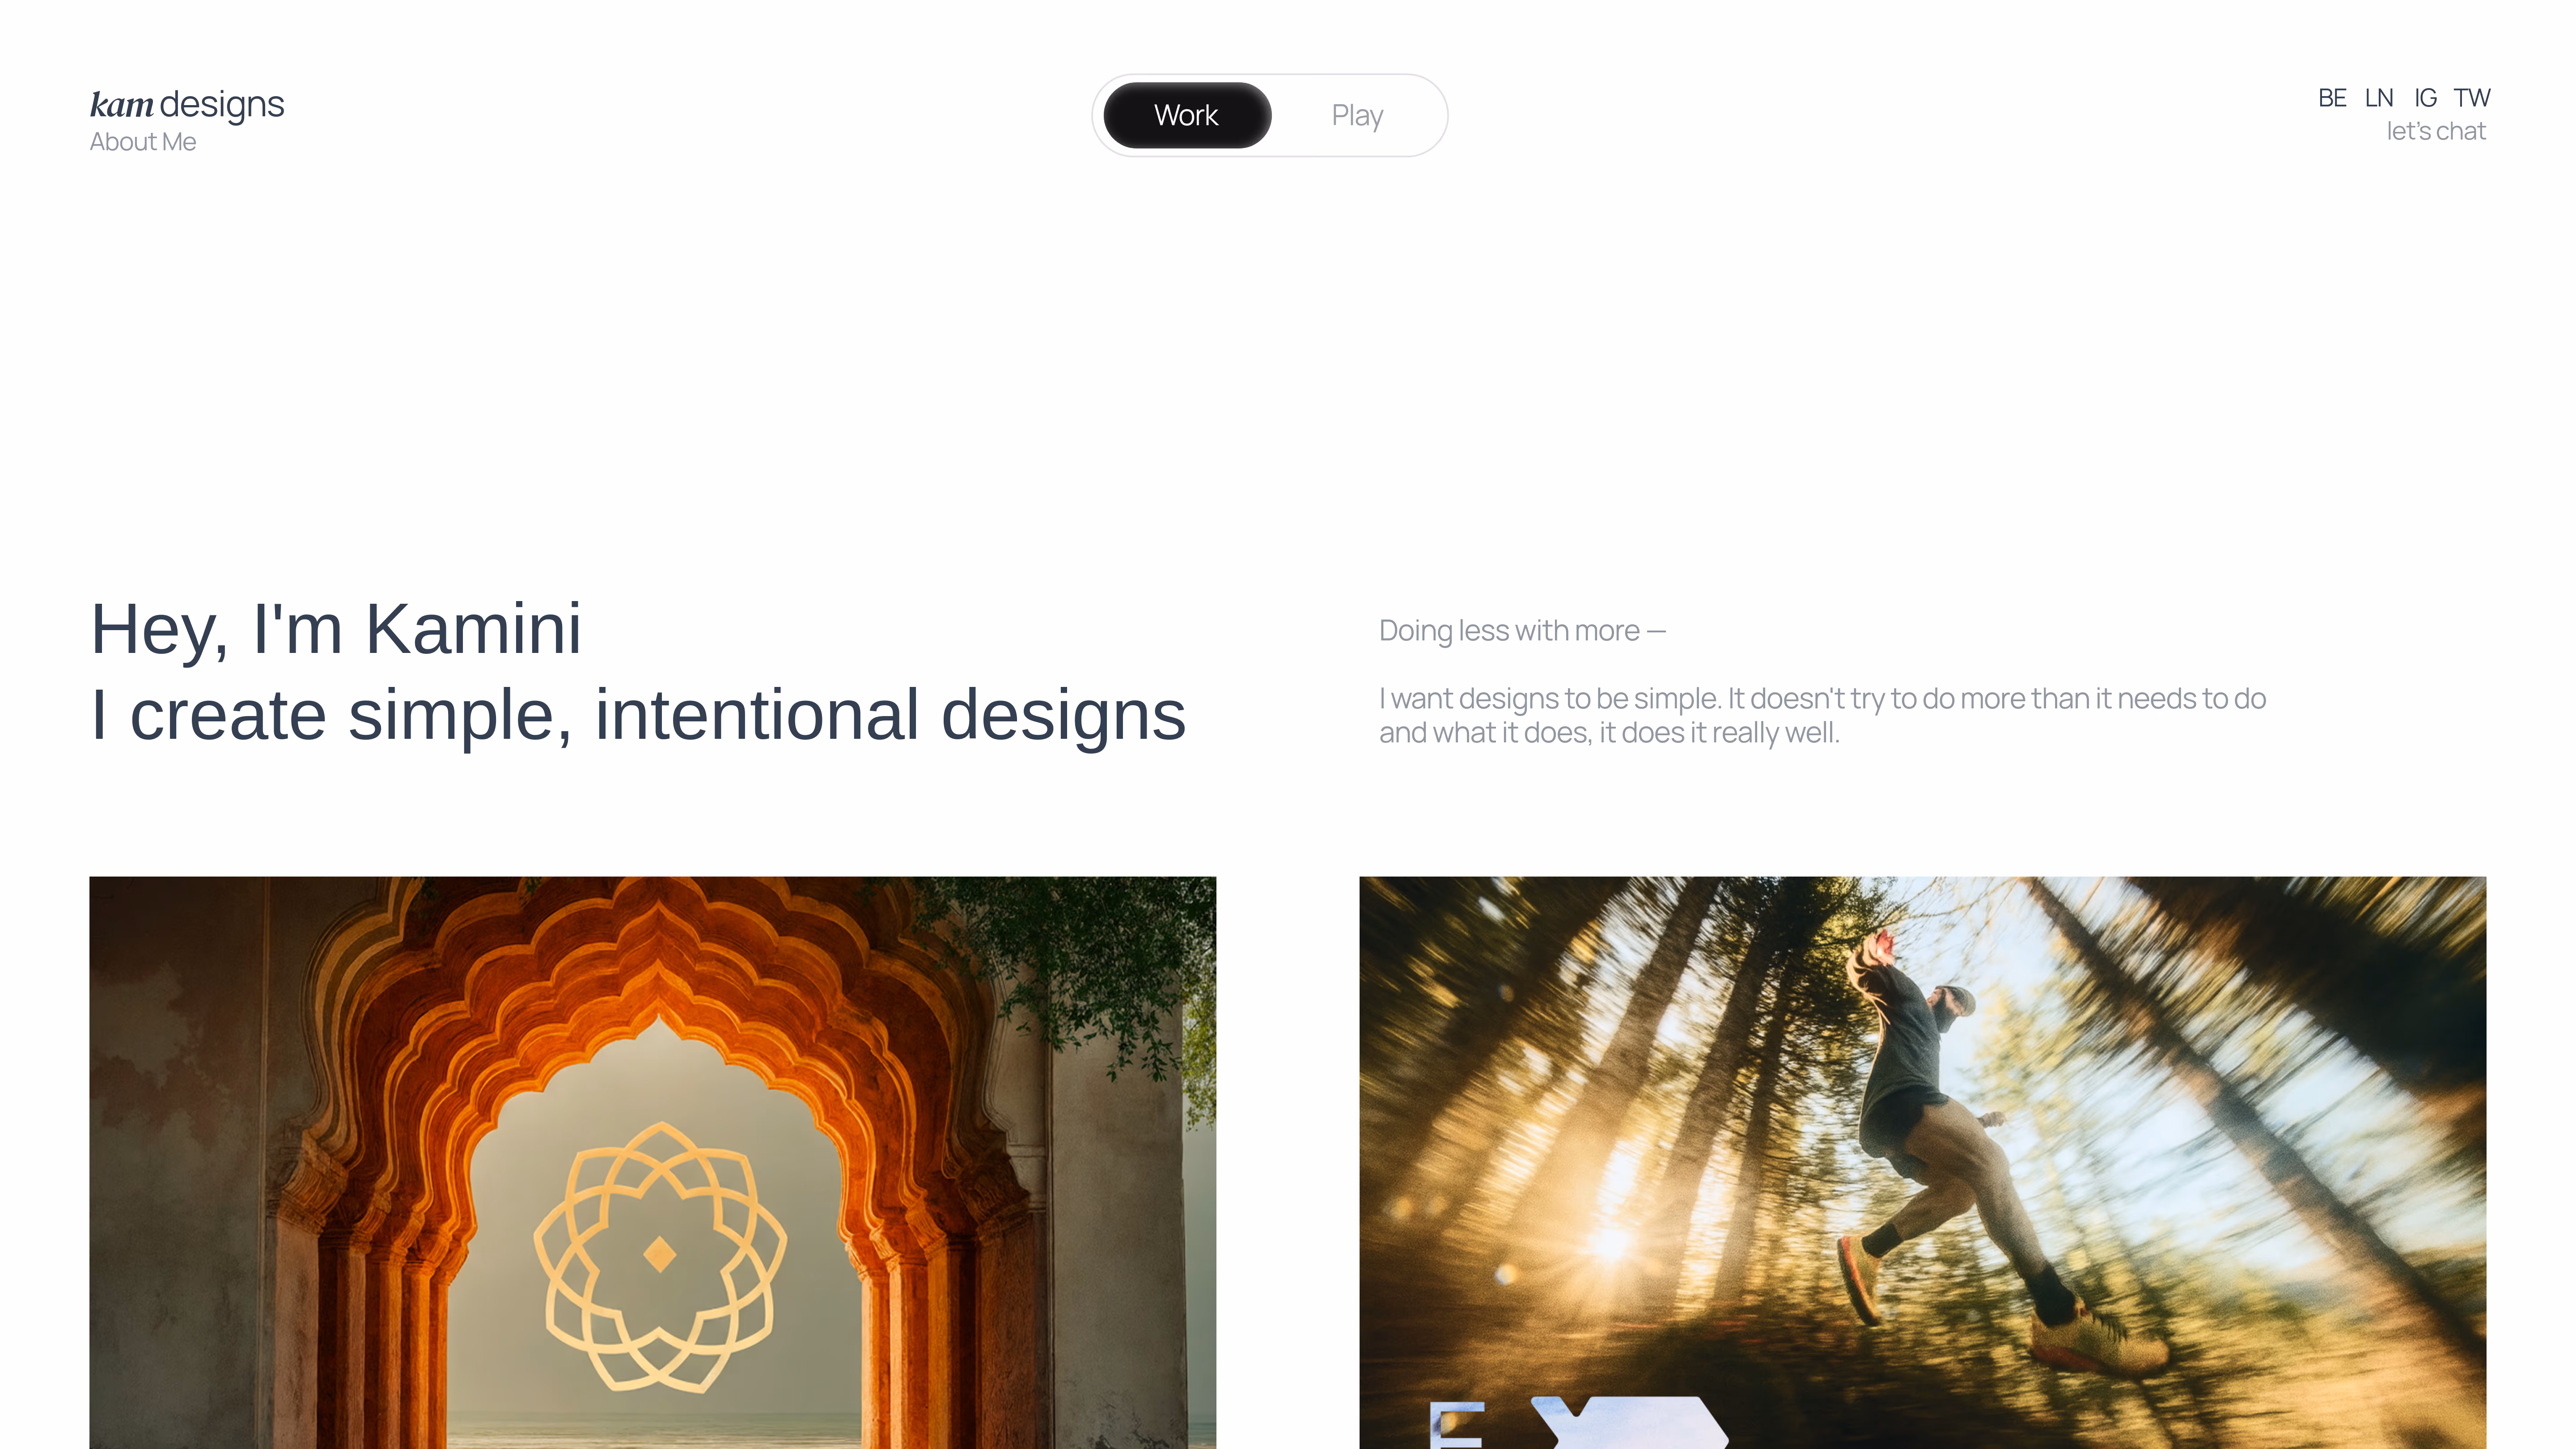Click the Hey, I'm Kamini heading
The width and height of the screenshot is (2576, 1449).
tap(336, 629)
